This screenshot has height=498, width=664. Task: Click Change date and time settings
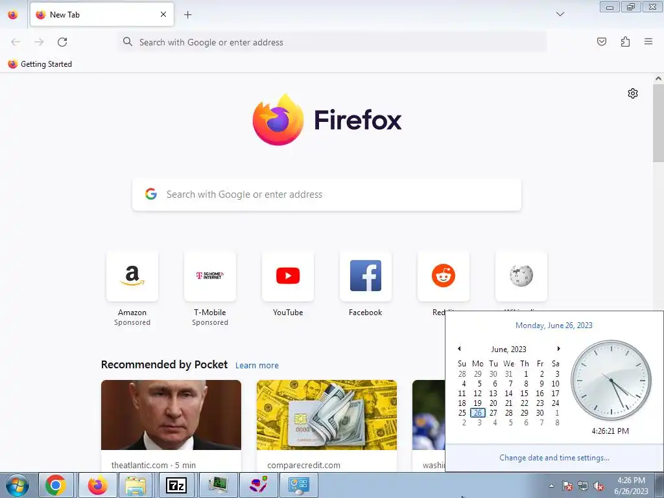point(554,457)
